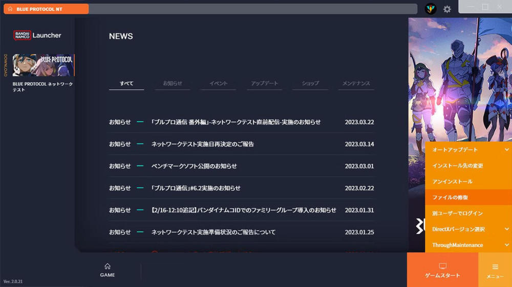Switch to the すべて tab

click(x=126, y=83)
